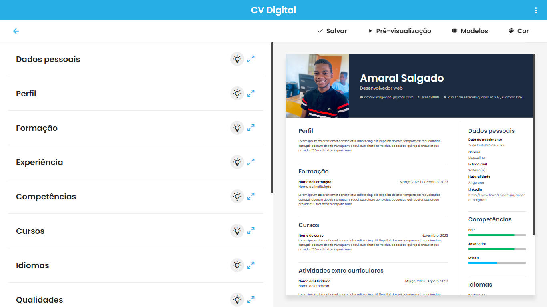This screenshot has height=307, width=547.
Task: Expand the Idiomas section editor
Action: [x=251, y=265]
